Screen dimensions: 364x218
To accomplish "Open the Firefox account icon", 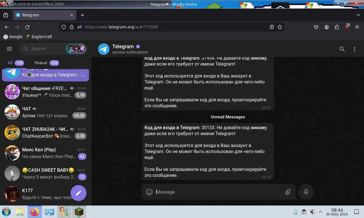I will pos(326,27).
